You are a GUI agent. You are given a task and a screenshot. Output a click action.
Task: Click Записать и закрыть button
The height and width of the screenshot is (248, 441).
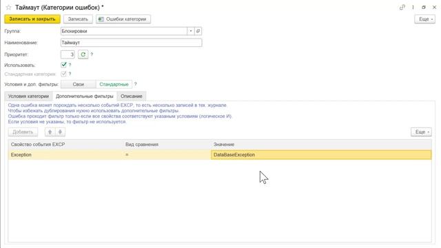pos(32,19)
